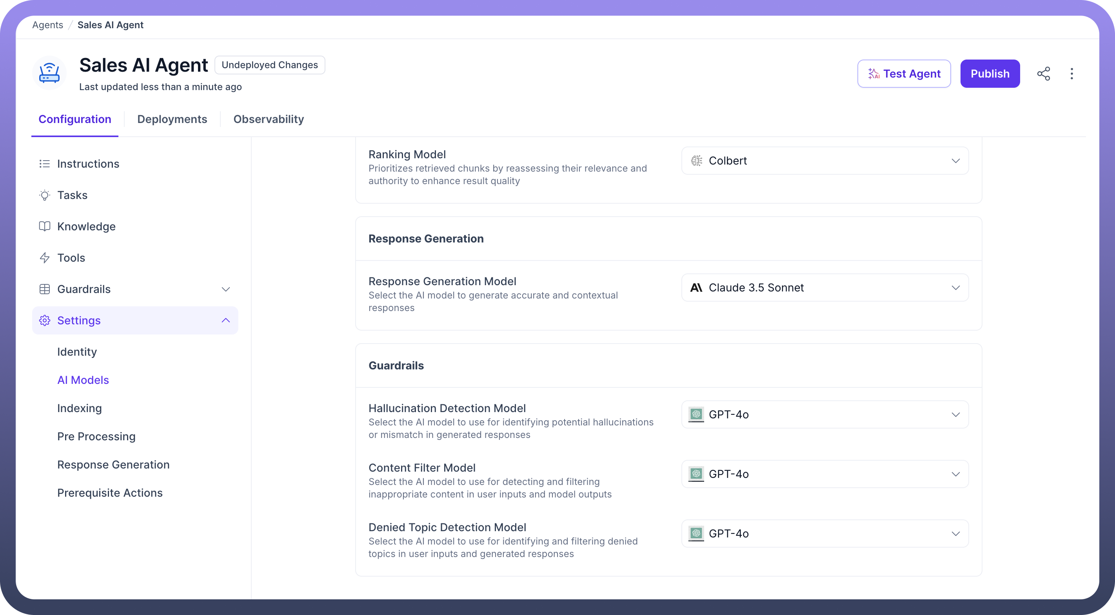1115x615 pixels.
Task: Collapse the Settings section chevron
Action: pyautogui.click(x=225, y=320)
